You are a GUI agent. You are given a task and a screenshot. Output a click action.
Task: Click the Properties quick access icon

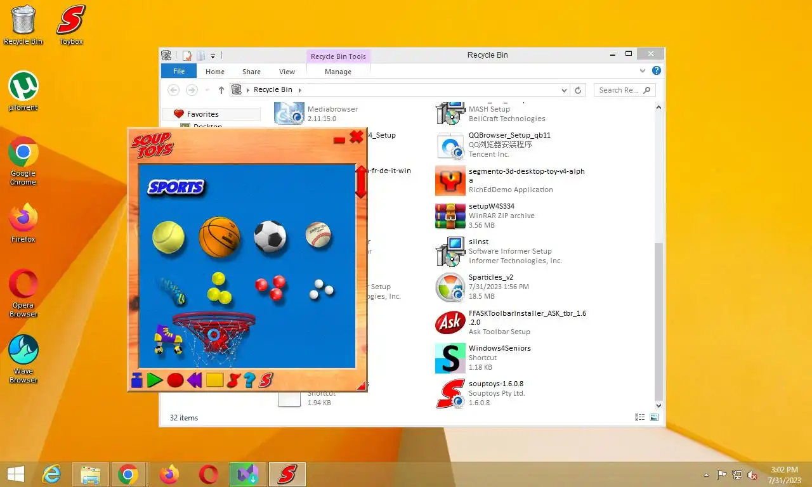click(187, 55)
